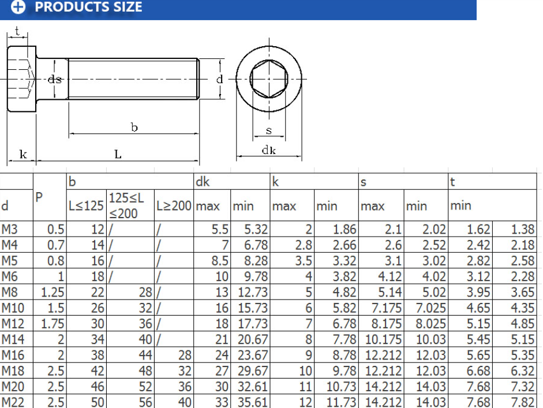
Task: Click the '5.32' dk min value for M3
Action: tap(256, 229)
